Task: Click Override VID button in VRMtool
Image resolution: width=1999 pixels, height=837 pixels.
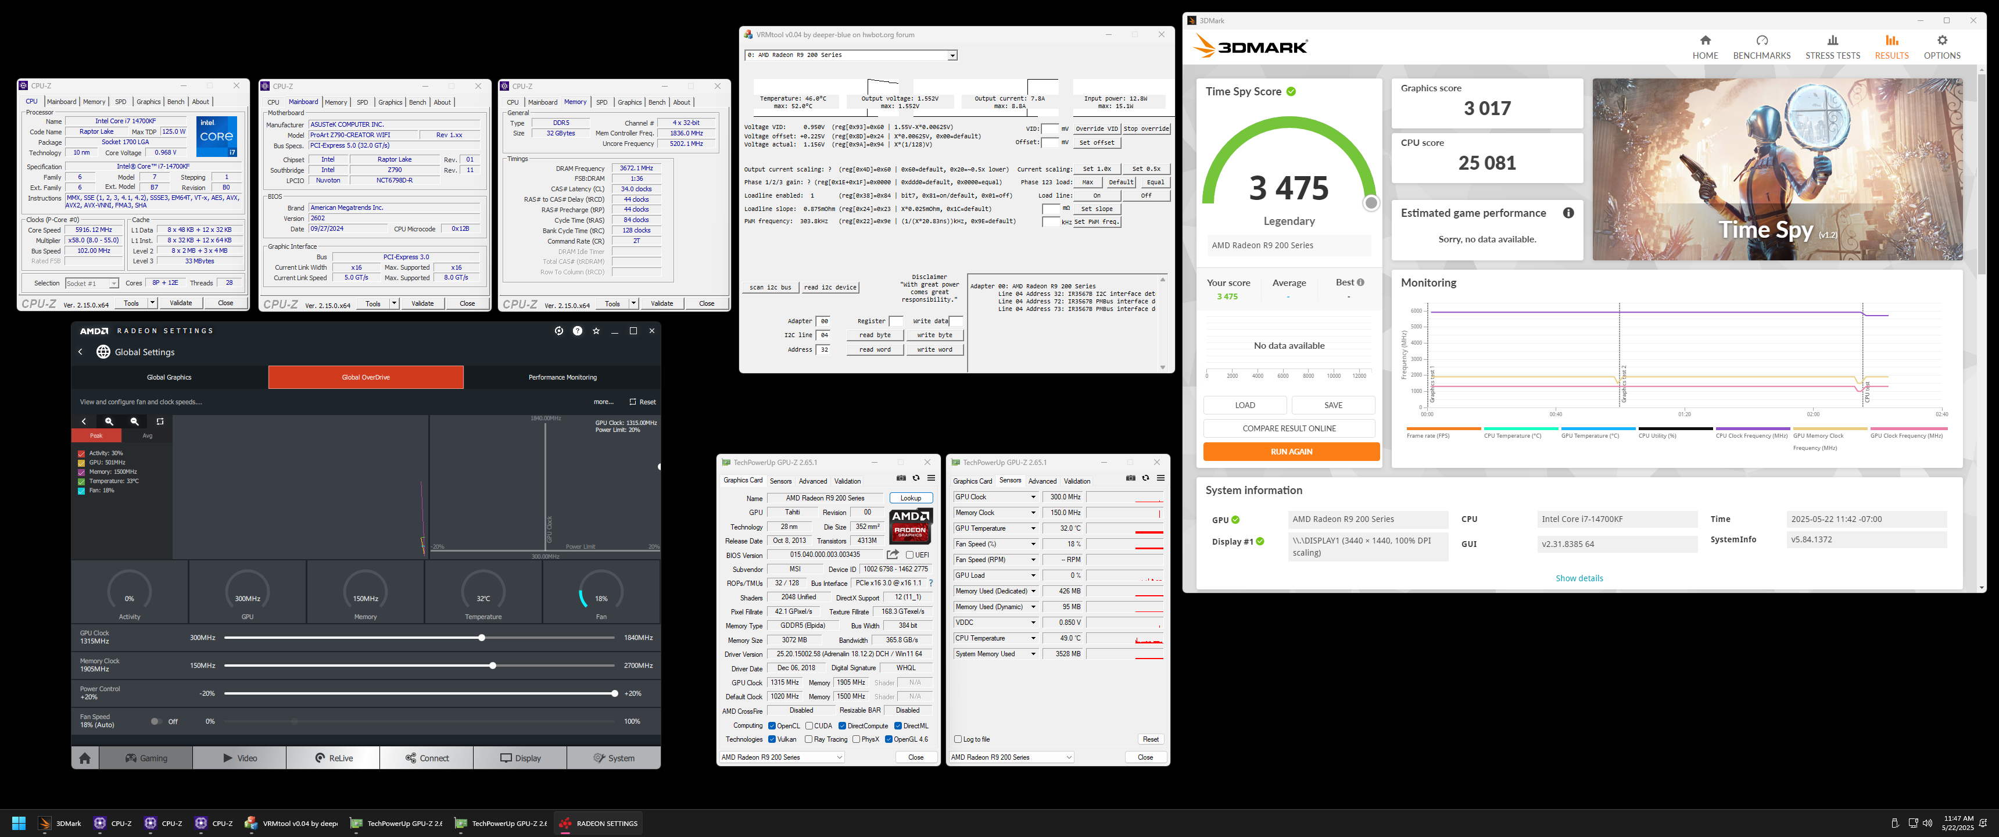Action: 1097,129
